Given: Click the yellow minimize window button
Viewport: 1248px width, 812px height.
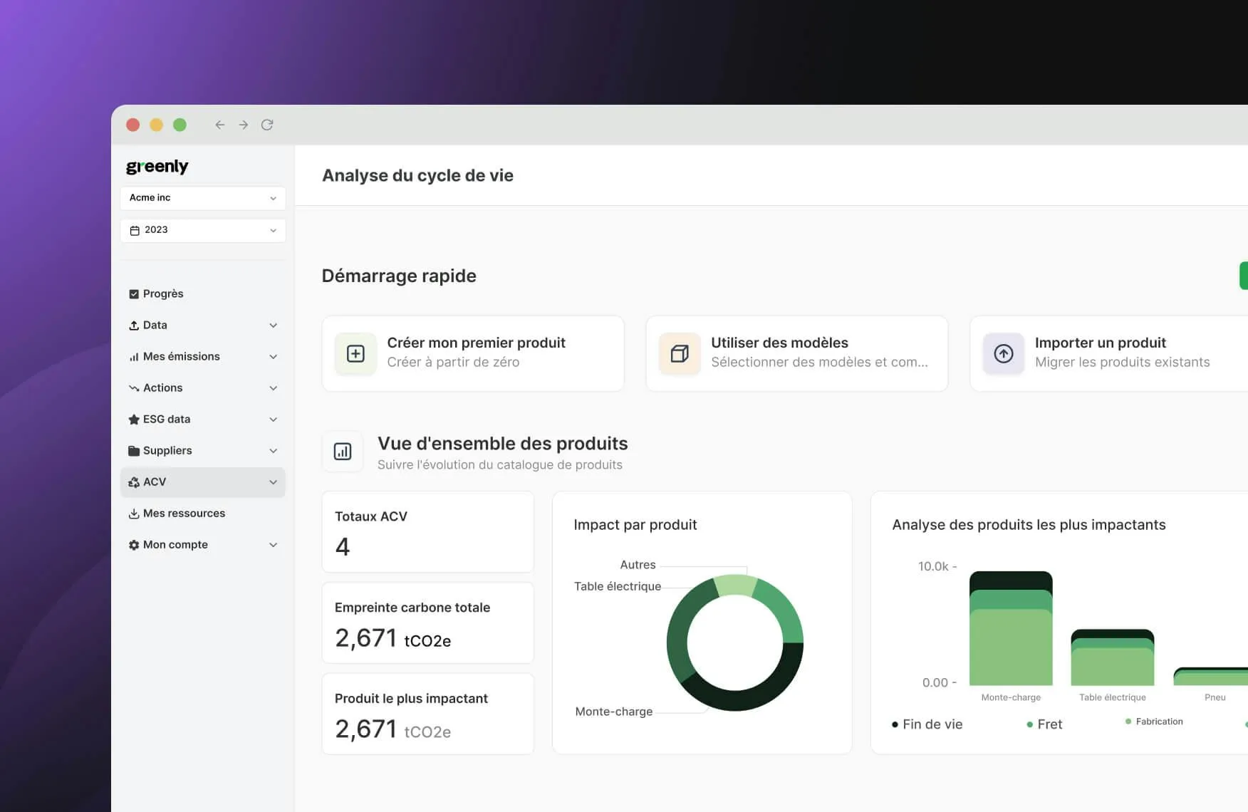Looking at the screenshot, I should coord(157,125).
